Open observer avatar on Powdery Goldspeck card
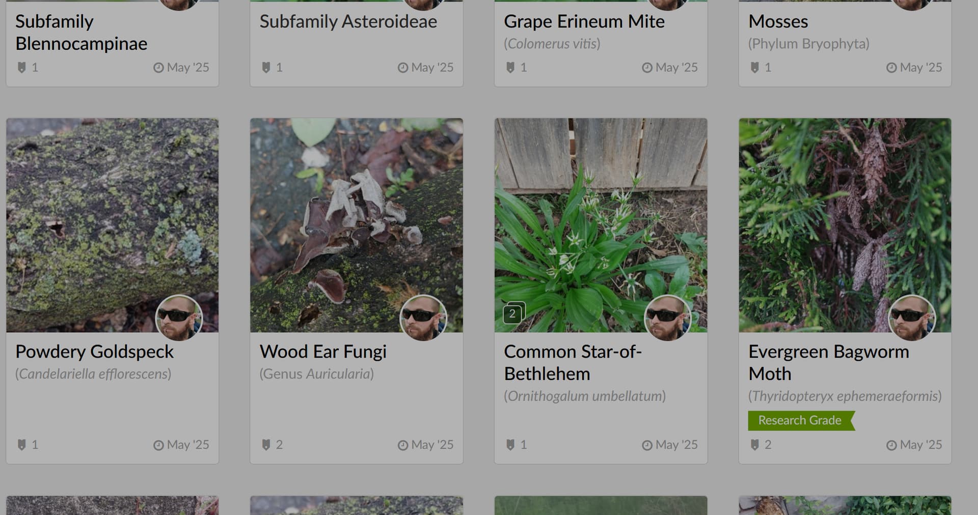The height and width of the screenshot is (515, 978). click(179, 318)
